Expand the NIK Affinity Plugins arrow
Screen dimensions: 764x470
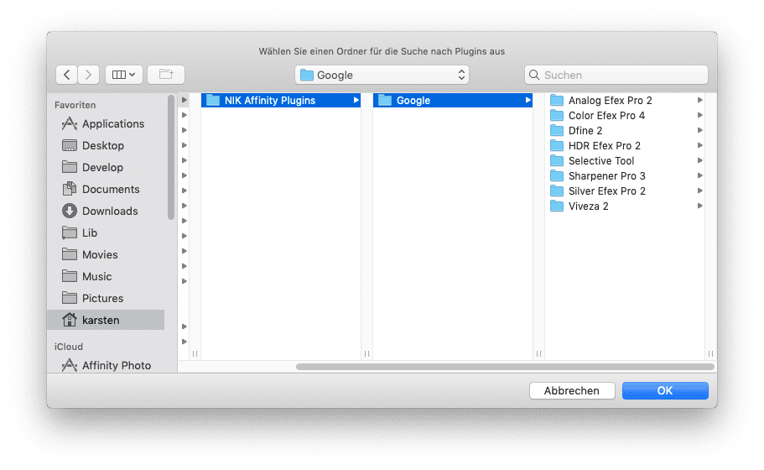click(x=356, y=101)
